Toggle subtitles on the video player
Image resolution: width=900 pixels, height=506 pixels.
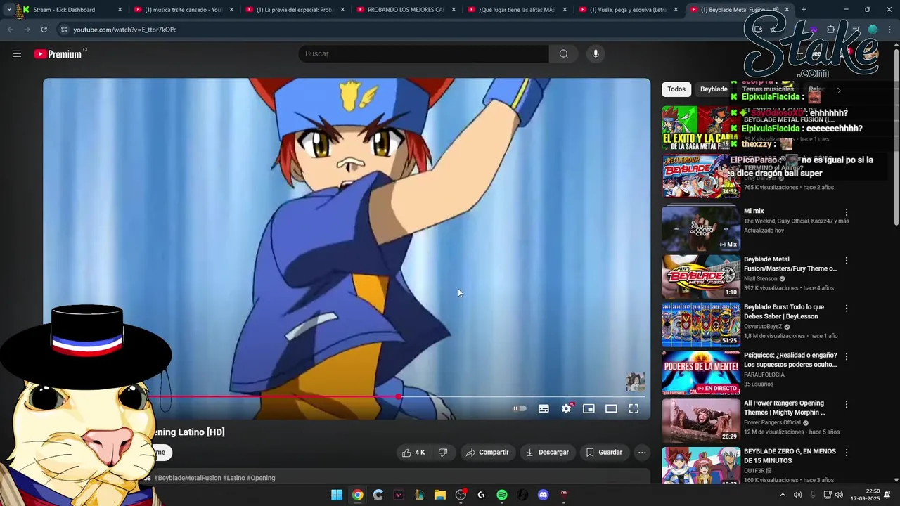[544, 408]
